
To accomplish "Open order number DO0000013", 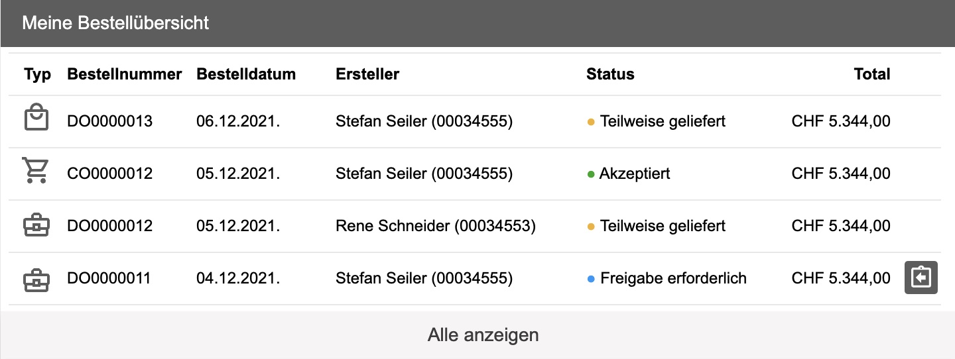I will pos(110,121).
